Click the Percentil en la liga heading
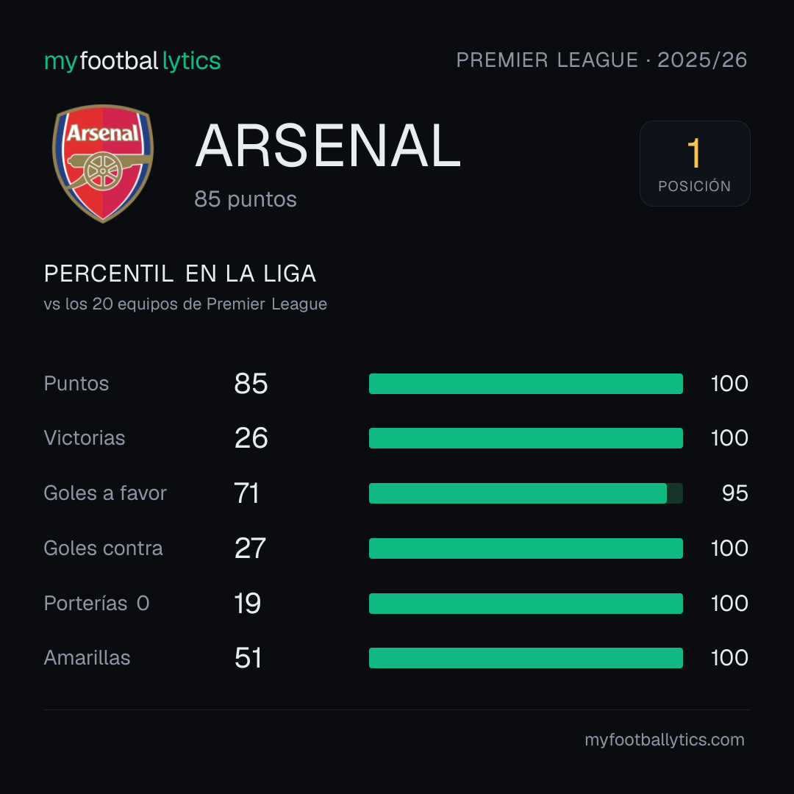794x794 pixels. (180, 274)
